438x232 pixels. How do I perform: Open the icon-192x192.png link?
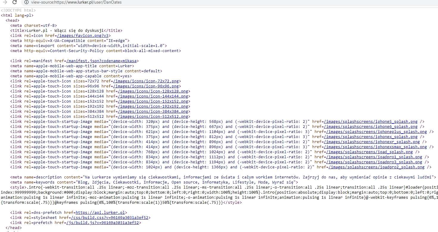click(x=153, y=106)
